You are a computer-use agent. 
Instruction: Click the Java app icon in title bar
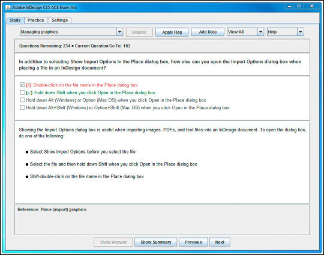pos(8,8)
